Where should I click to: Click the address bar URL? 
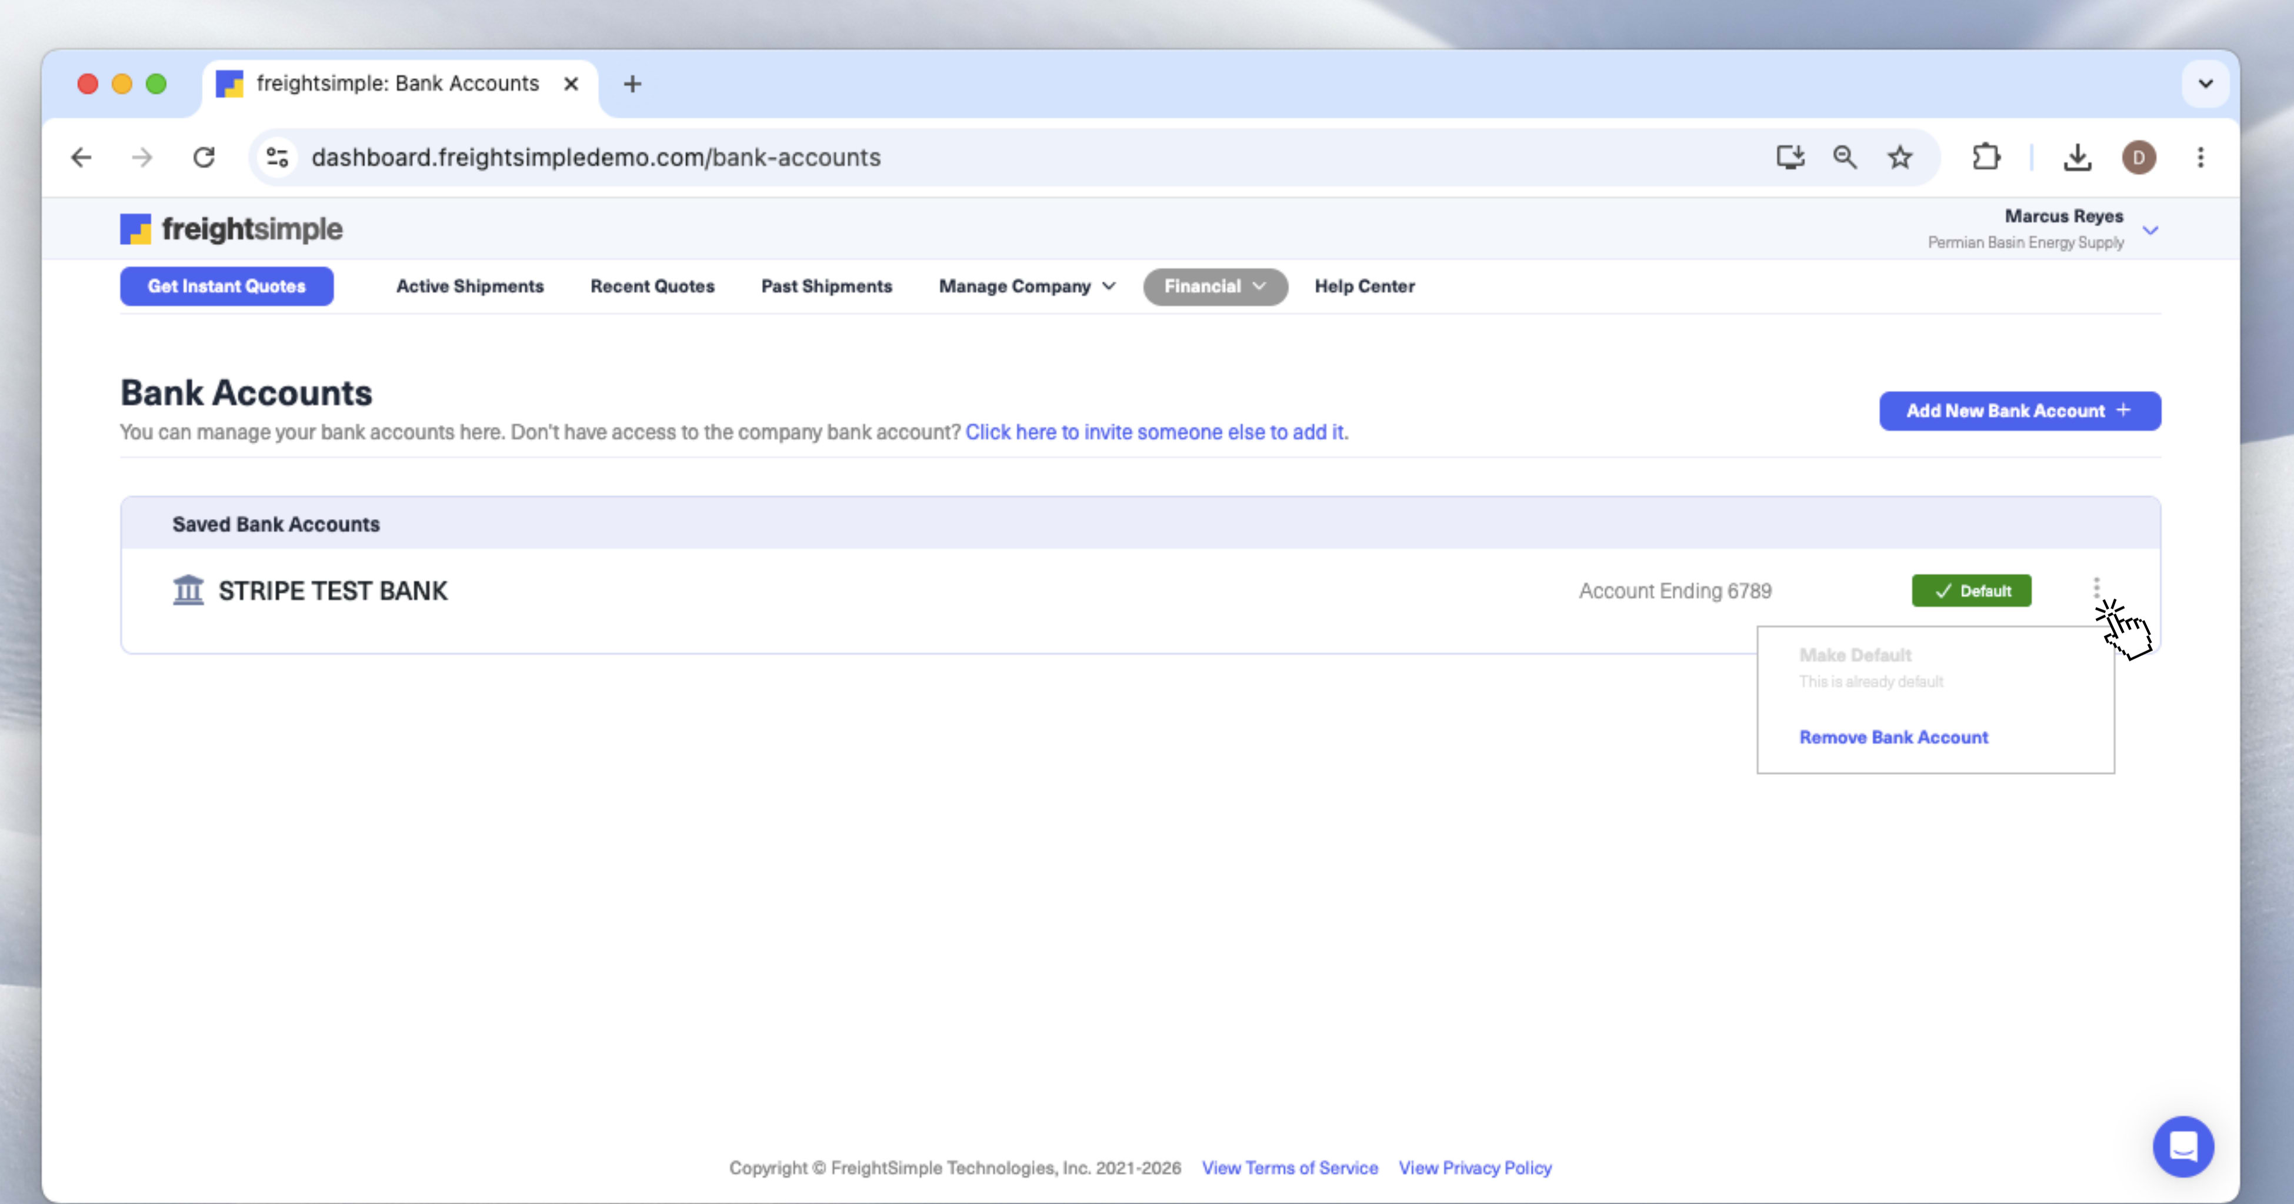(595, 158)
